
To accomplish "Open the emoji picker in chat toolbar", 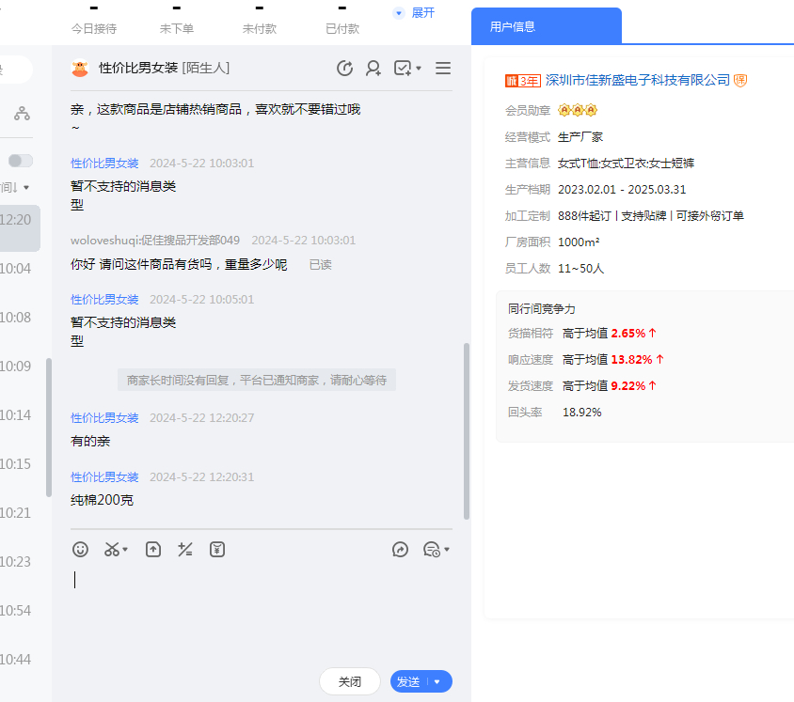I will (81, 550).
